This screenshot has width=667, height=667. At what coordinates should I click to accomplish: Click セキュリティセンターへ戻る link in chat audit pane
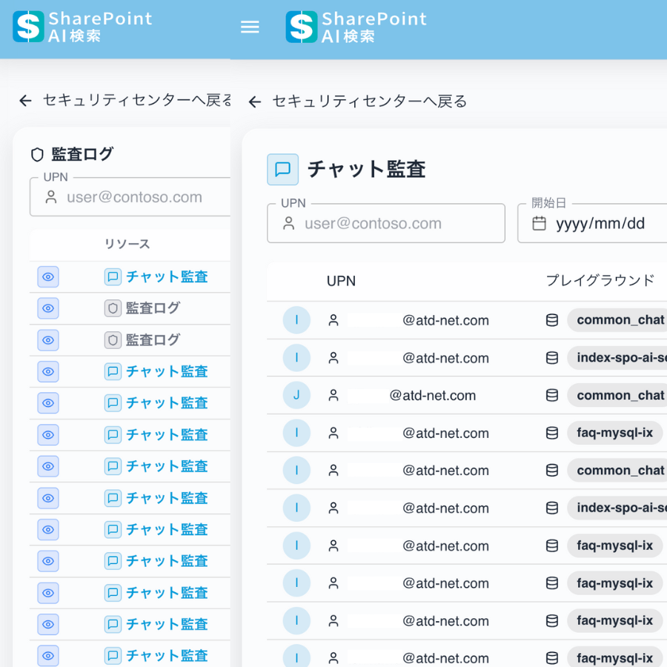click(x=369, y=102)
